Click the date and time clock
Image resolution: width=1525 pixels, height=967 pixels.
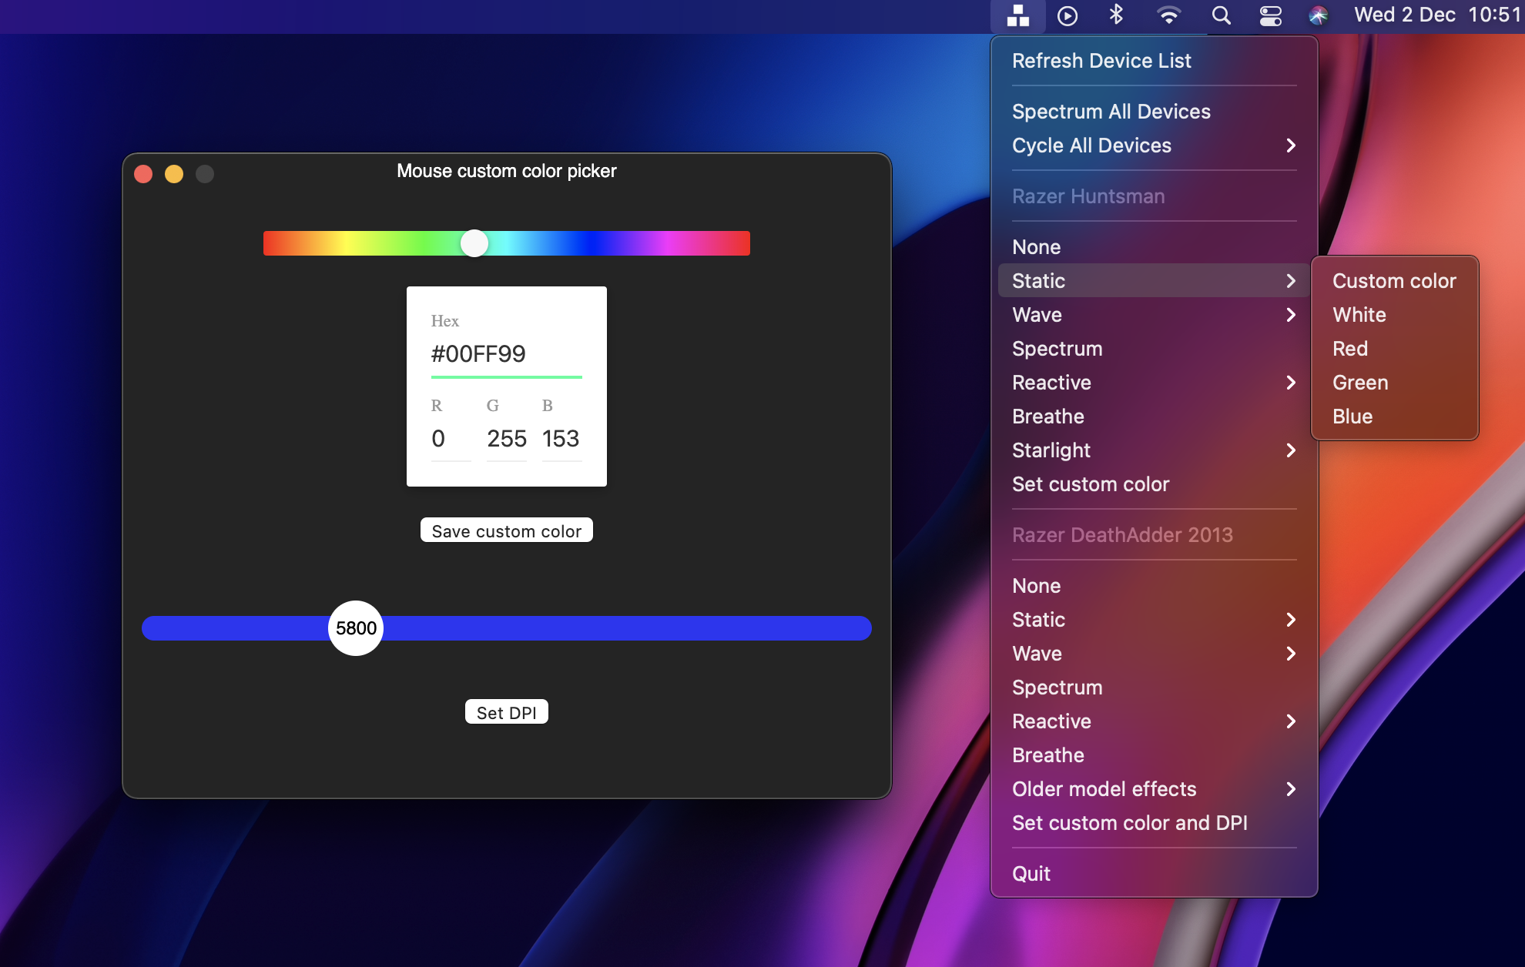(x=1436, y=15)
